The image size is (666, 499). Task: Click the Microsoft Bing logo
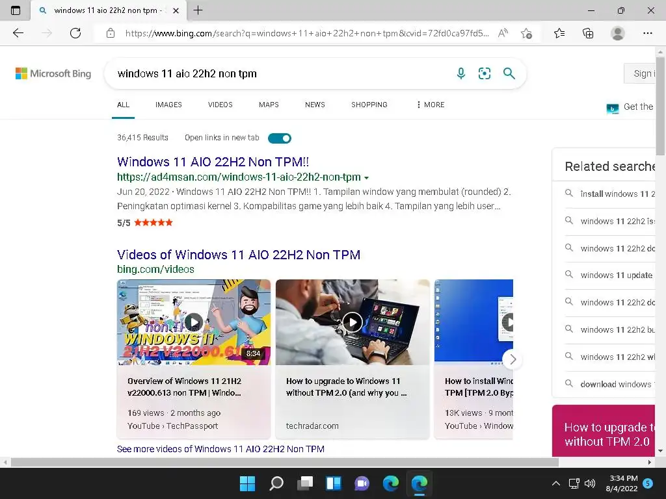pyautogui.click(x=53, y=73)
